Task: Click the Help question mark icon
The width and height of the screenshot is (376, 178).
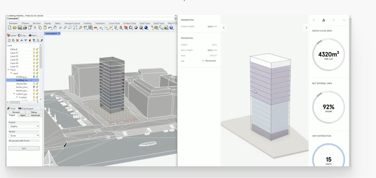Action: pyautogui.click(x=172, y=28)
